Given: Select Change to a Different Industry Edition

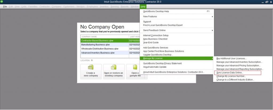Looking at the screenshot, I should tap(243, 80).
